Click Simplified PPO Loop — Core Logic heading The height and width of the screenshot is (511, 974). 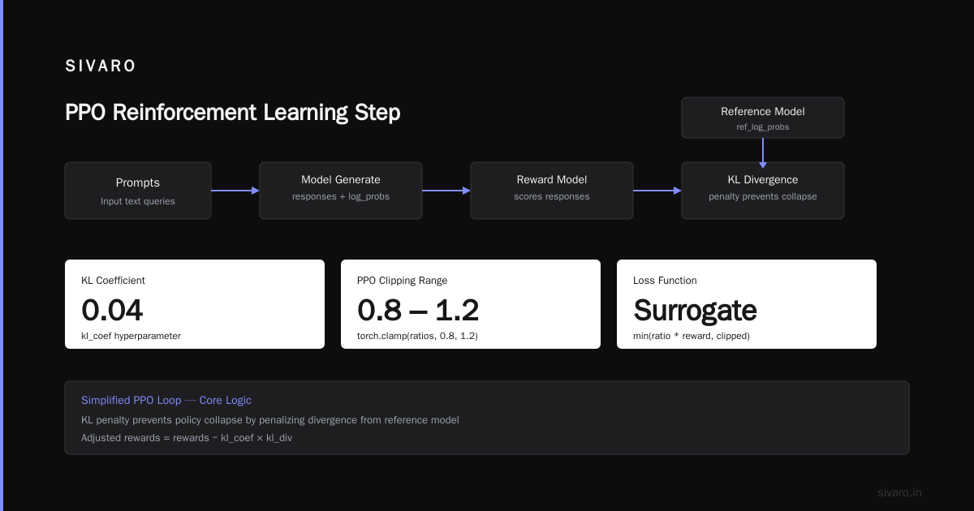(166, 400)
